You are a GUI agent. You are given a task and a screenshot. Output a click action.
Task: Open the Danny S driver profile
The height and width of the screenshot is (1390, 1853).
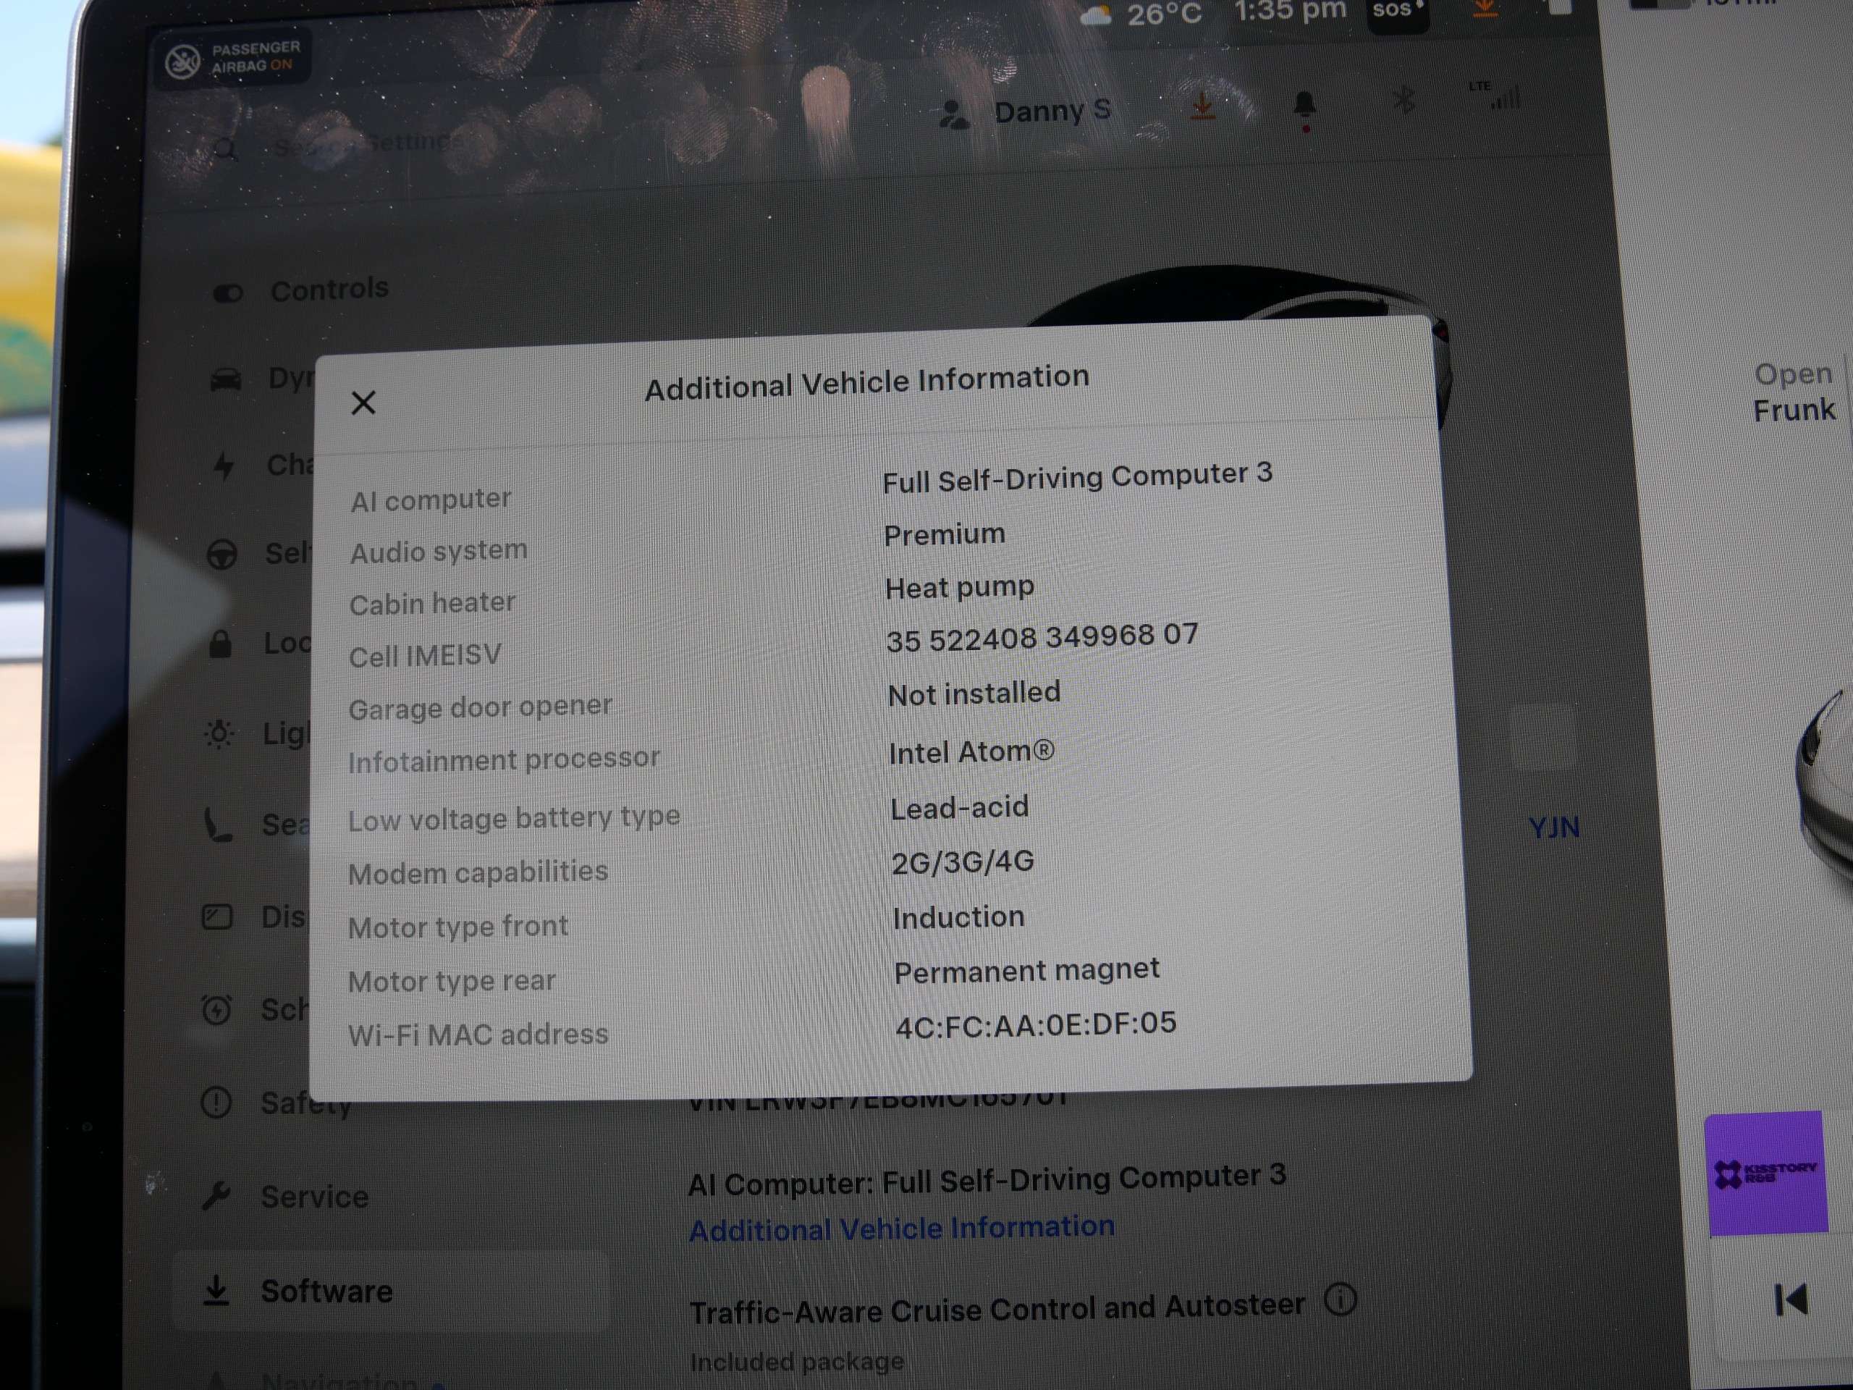tap(1026, 111)
